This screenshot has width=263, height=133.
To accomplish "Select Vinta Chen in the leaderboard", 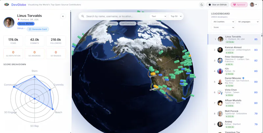I will (234, 92).
